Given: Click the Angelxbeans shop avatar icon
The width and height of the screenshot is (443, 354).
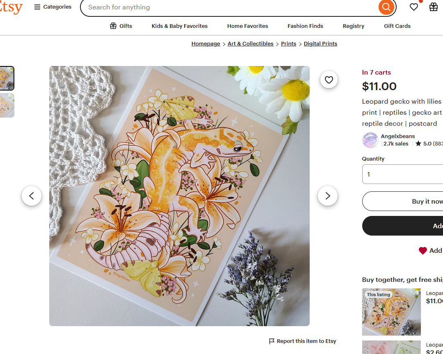Looking at the screenshot, I should (370, 140).
